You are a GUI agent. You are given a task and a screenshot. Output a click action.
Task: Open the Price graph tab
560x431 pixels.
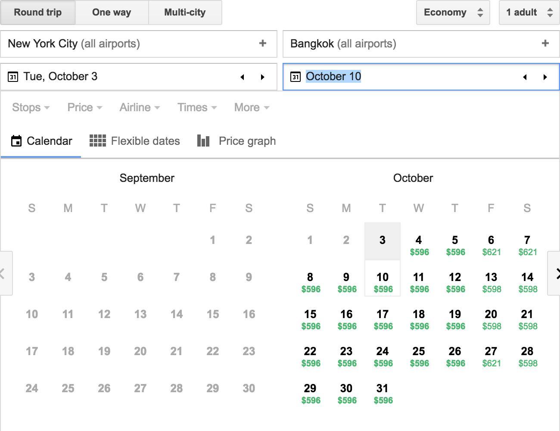point(236,141)
